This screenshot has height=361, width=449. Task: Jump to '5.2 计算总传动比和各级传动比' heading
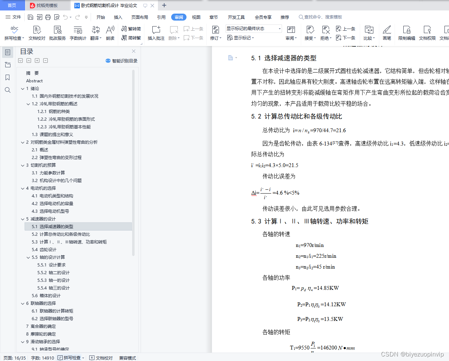click(x=61, y=234)
